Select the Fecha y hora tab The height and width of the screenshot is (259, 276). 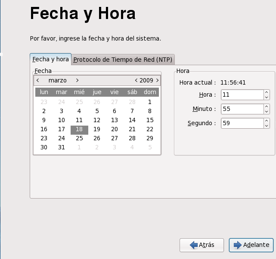[x=50, y=59]
